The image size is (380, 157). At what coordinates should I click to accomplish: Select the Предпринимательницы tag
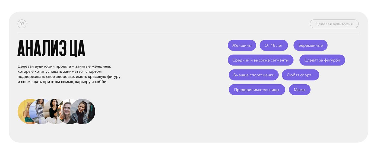click(x=257, y=90)
